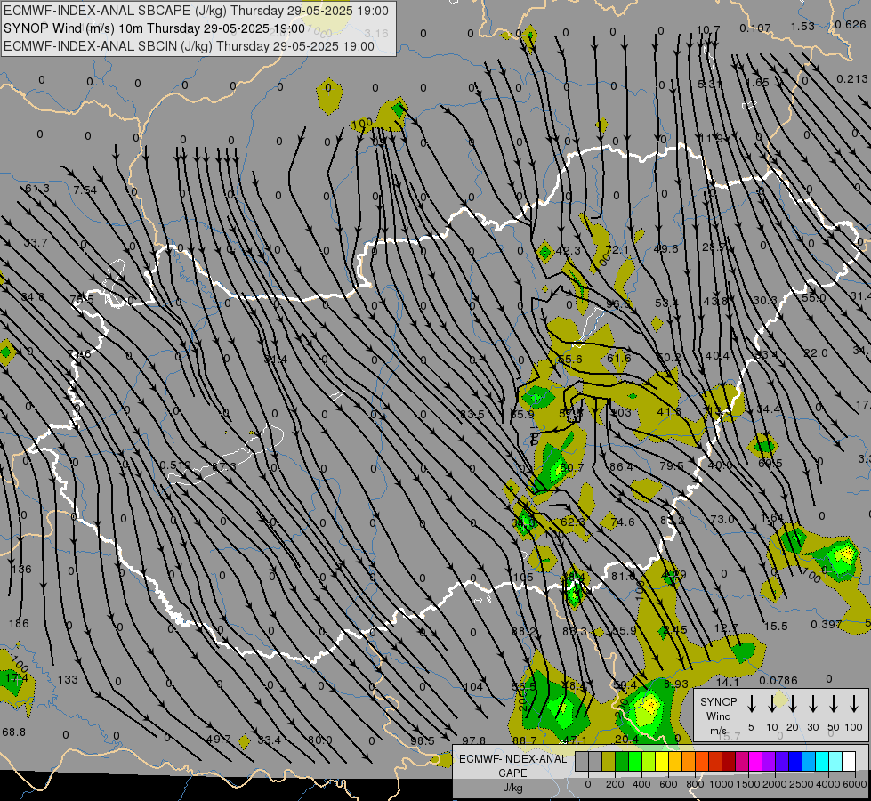Click the 2500 label on the CAPE scale
Image resolution: width=871 pixels, height=801 pixels.
point(802,784)
